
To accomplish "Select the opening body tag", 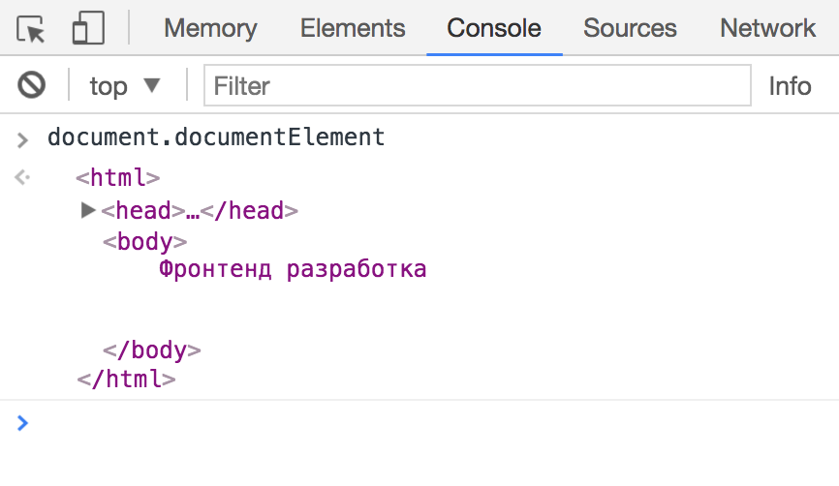I will click(144, 242).
